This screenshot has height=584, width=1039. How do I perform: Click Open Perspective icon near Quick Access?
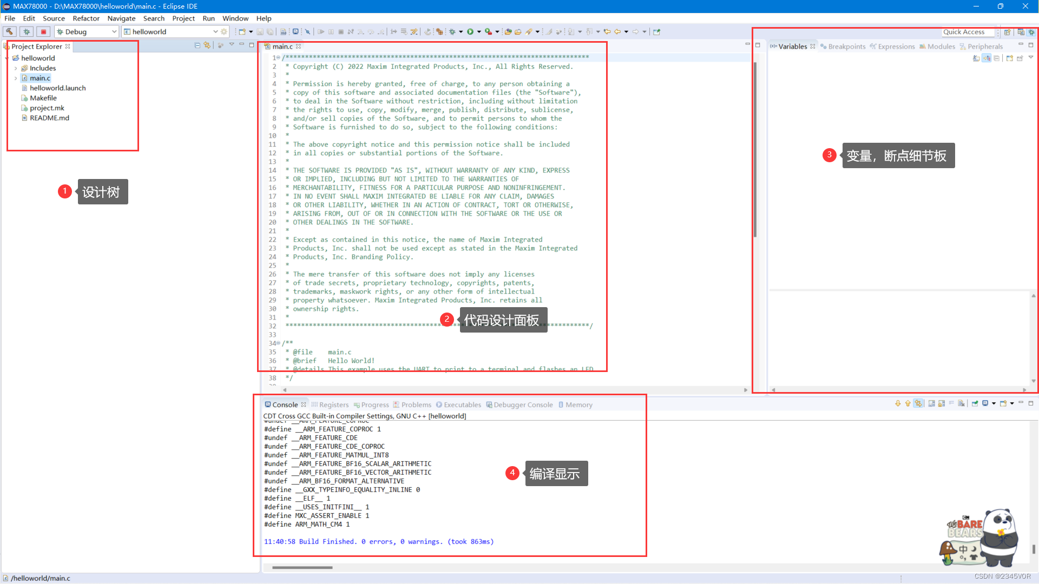click(x=1007, y=32)
